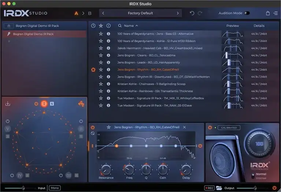Select slot V in the mixer

click(x=8, y=129)
